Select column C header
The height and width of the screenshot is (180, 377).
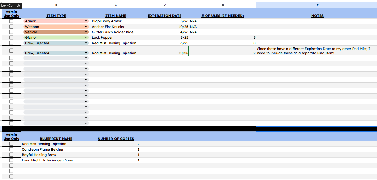pyautogui.click(x=116, y=4)
